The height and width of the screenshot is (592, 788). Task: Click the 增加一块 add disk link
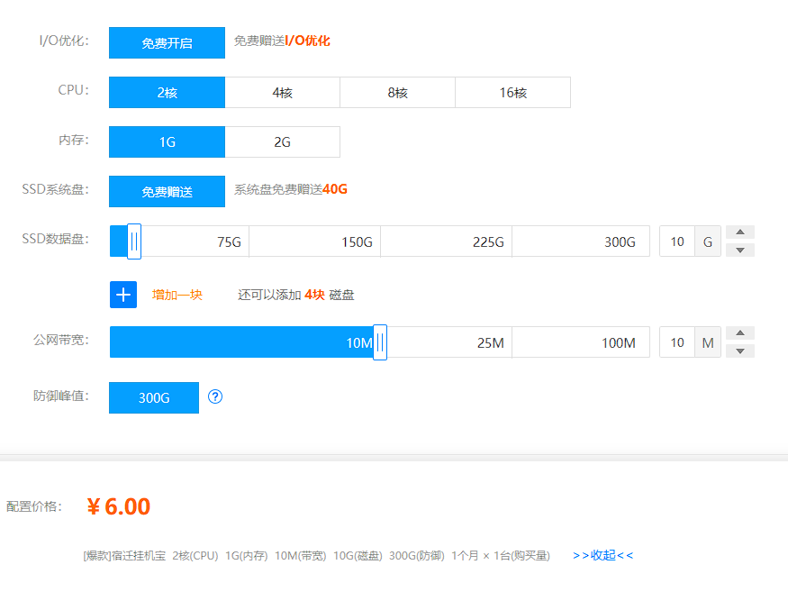177,295
